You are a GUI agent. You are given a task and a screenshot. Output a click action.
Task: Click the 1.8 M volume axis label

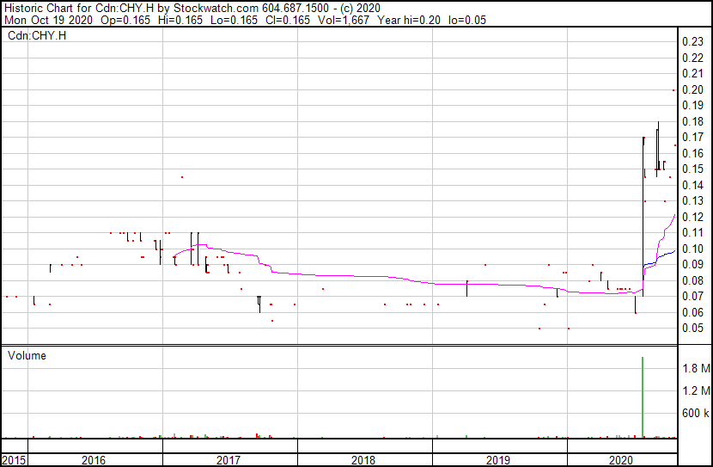(x=695, y=368)
